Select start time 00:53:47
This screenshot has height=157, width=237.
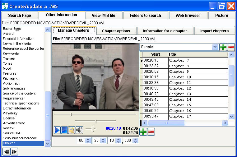(x=156, y=116)
